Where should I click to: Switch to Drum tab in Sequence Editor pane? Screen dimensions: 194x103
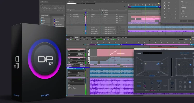(x=101, y=37)
